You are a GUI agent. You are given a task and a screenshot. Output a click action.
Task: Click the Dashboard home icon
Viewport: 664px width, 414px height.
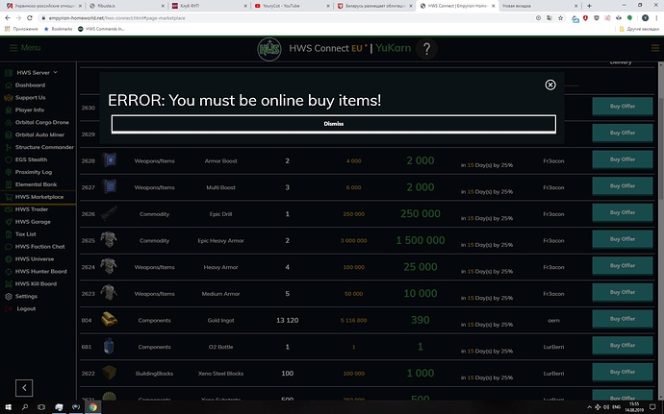tap(9, 85)
